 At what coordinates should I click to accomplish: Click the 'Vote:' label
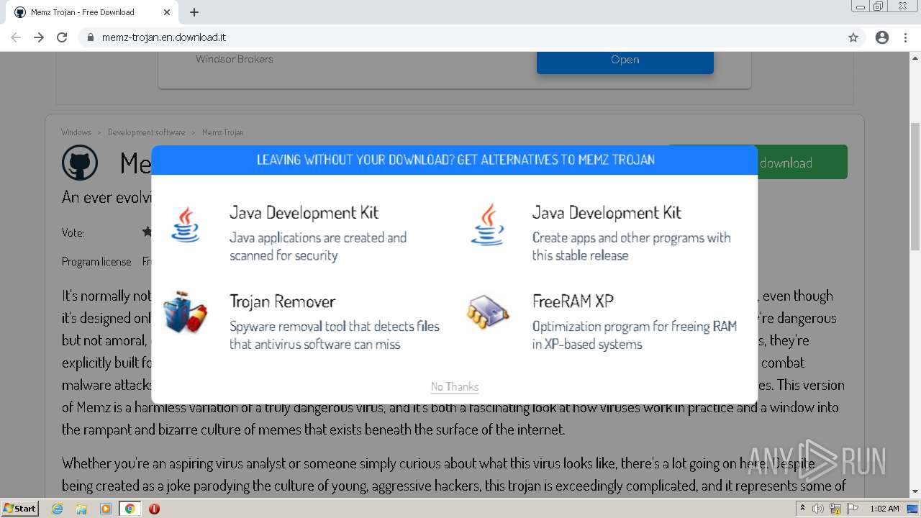click(x=73, y=232)
